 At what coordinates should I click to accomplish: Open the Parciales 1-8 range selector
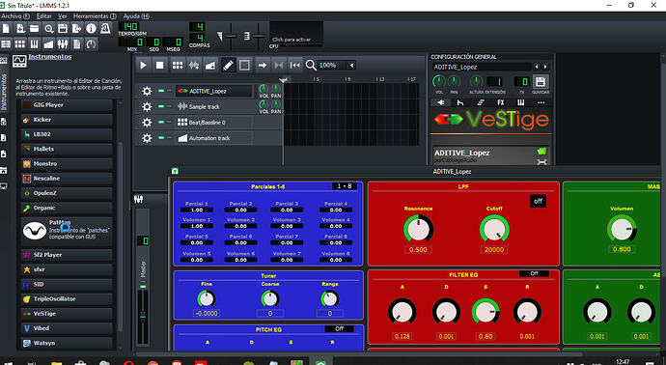coord(344,186)
